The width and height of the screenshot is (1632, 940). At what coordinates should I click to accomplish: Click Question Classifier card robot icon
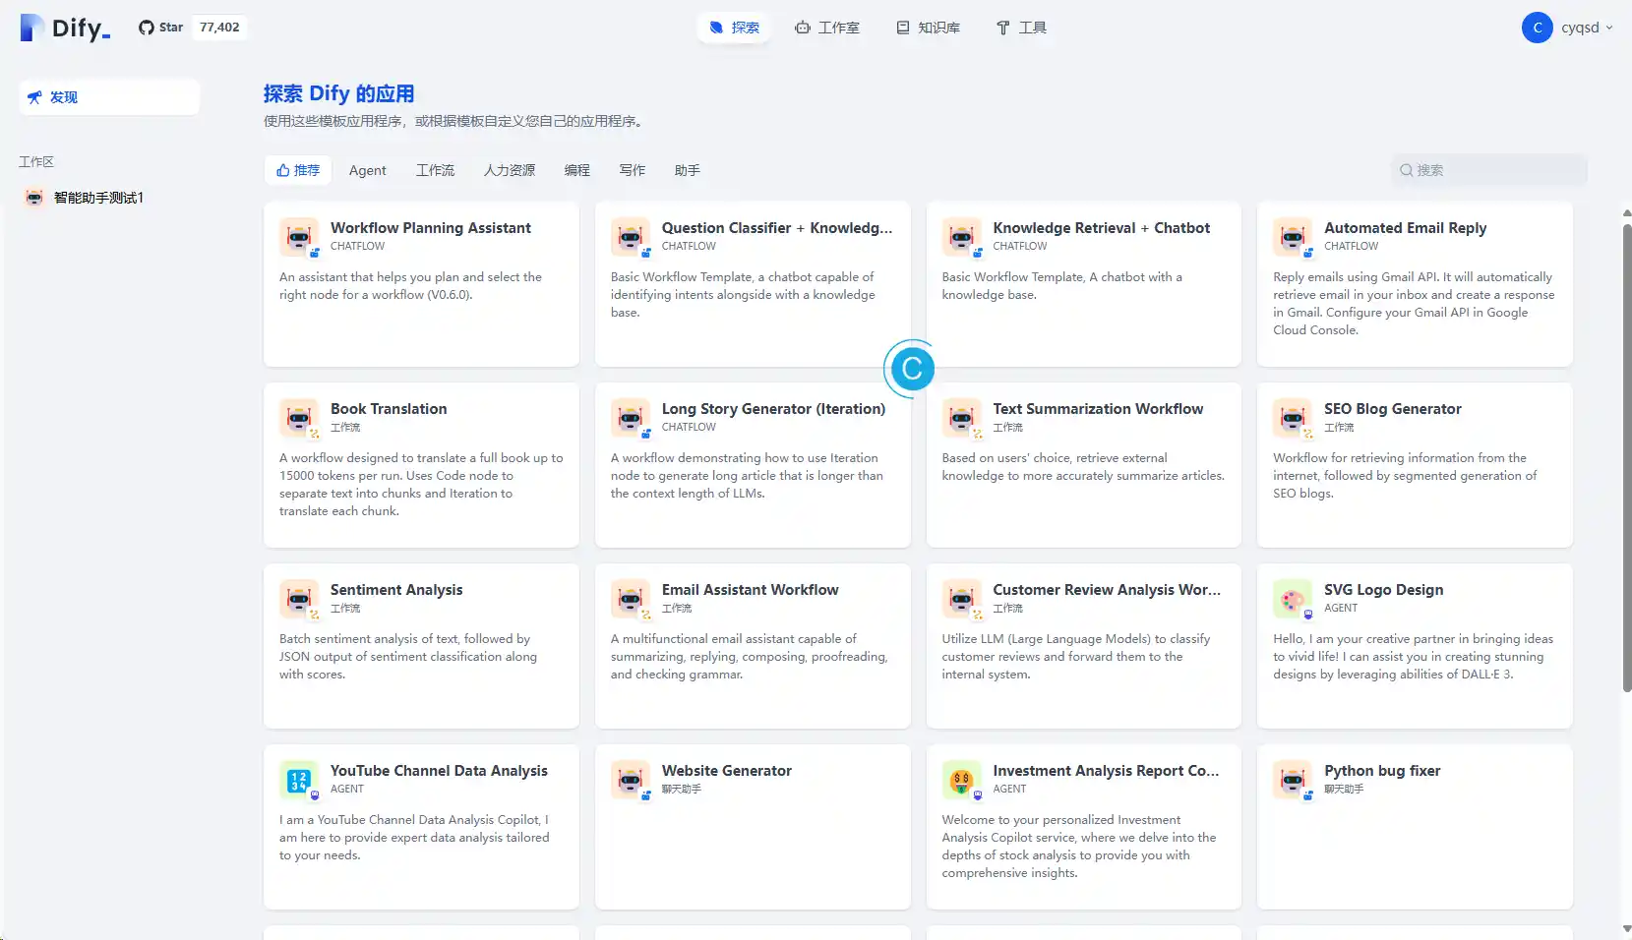(x=631, y=237)
